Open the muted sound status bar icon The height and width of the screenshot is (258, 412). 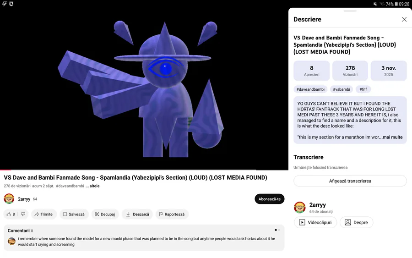click(375, 4)
